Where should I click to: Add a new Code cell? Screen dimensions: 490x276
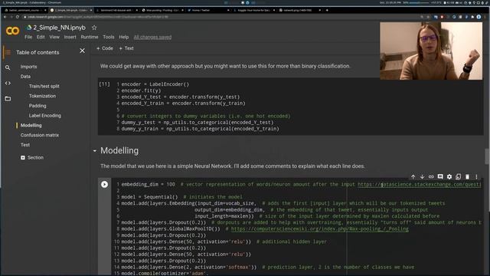click(105, 48)
